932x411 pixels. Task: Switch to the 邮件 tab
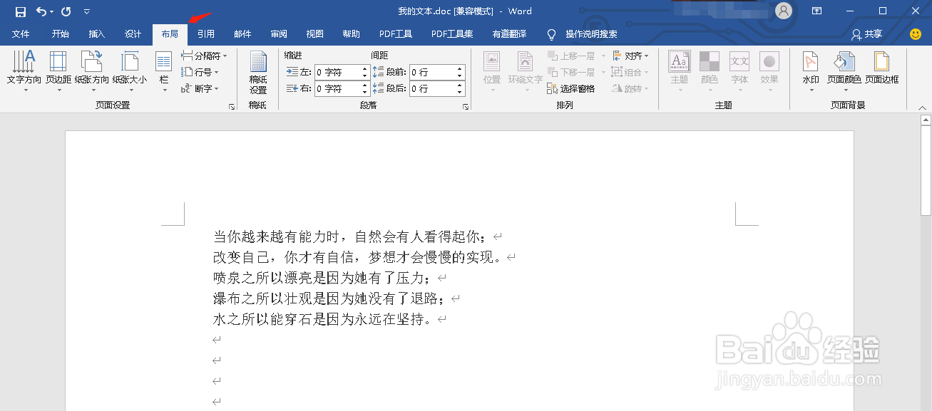[242, 34]
